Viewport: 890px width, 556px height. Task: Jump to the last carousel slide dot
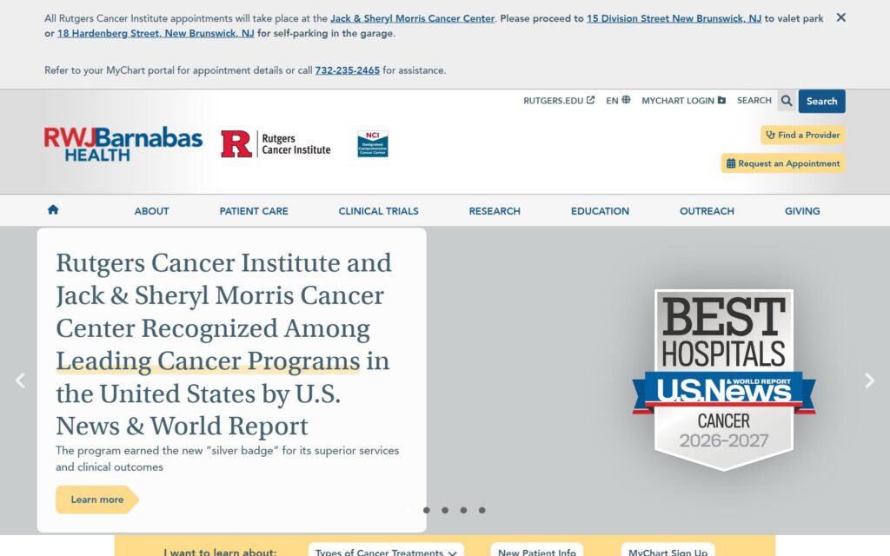[482, 510]
